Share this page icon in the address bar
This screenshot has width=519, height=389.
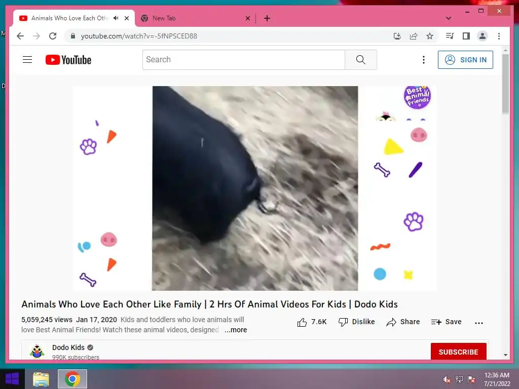tap(414, 36)
